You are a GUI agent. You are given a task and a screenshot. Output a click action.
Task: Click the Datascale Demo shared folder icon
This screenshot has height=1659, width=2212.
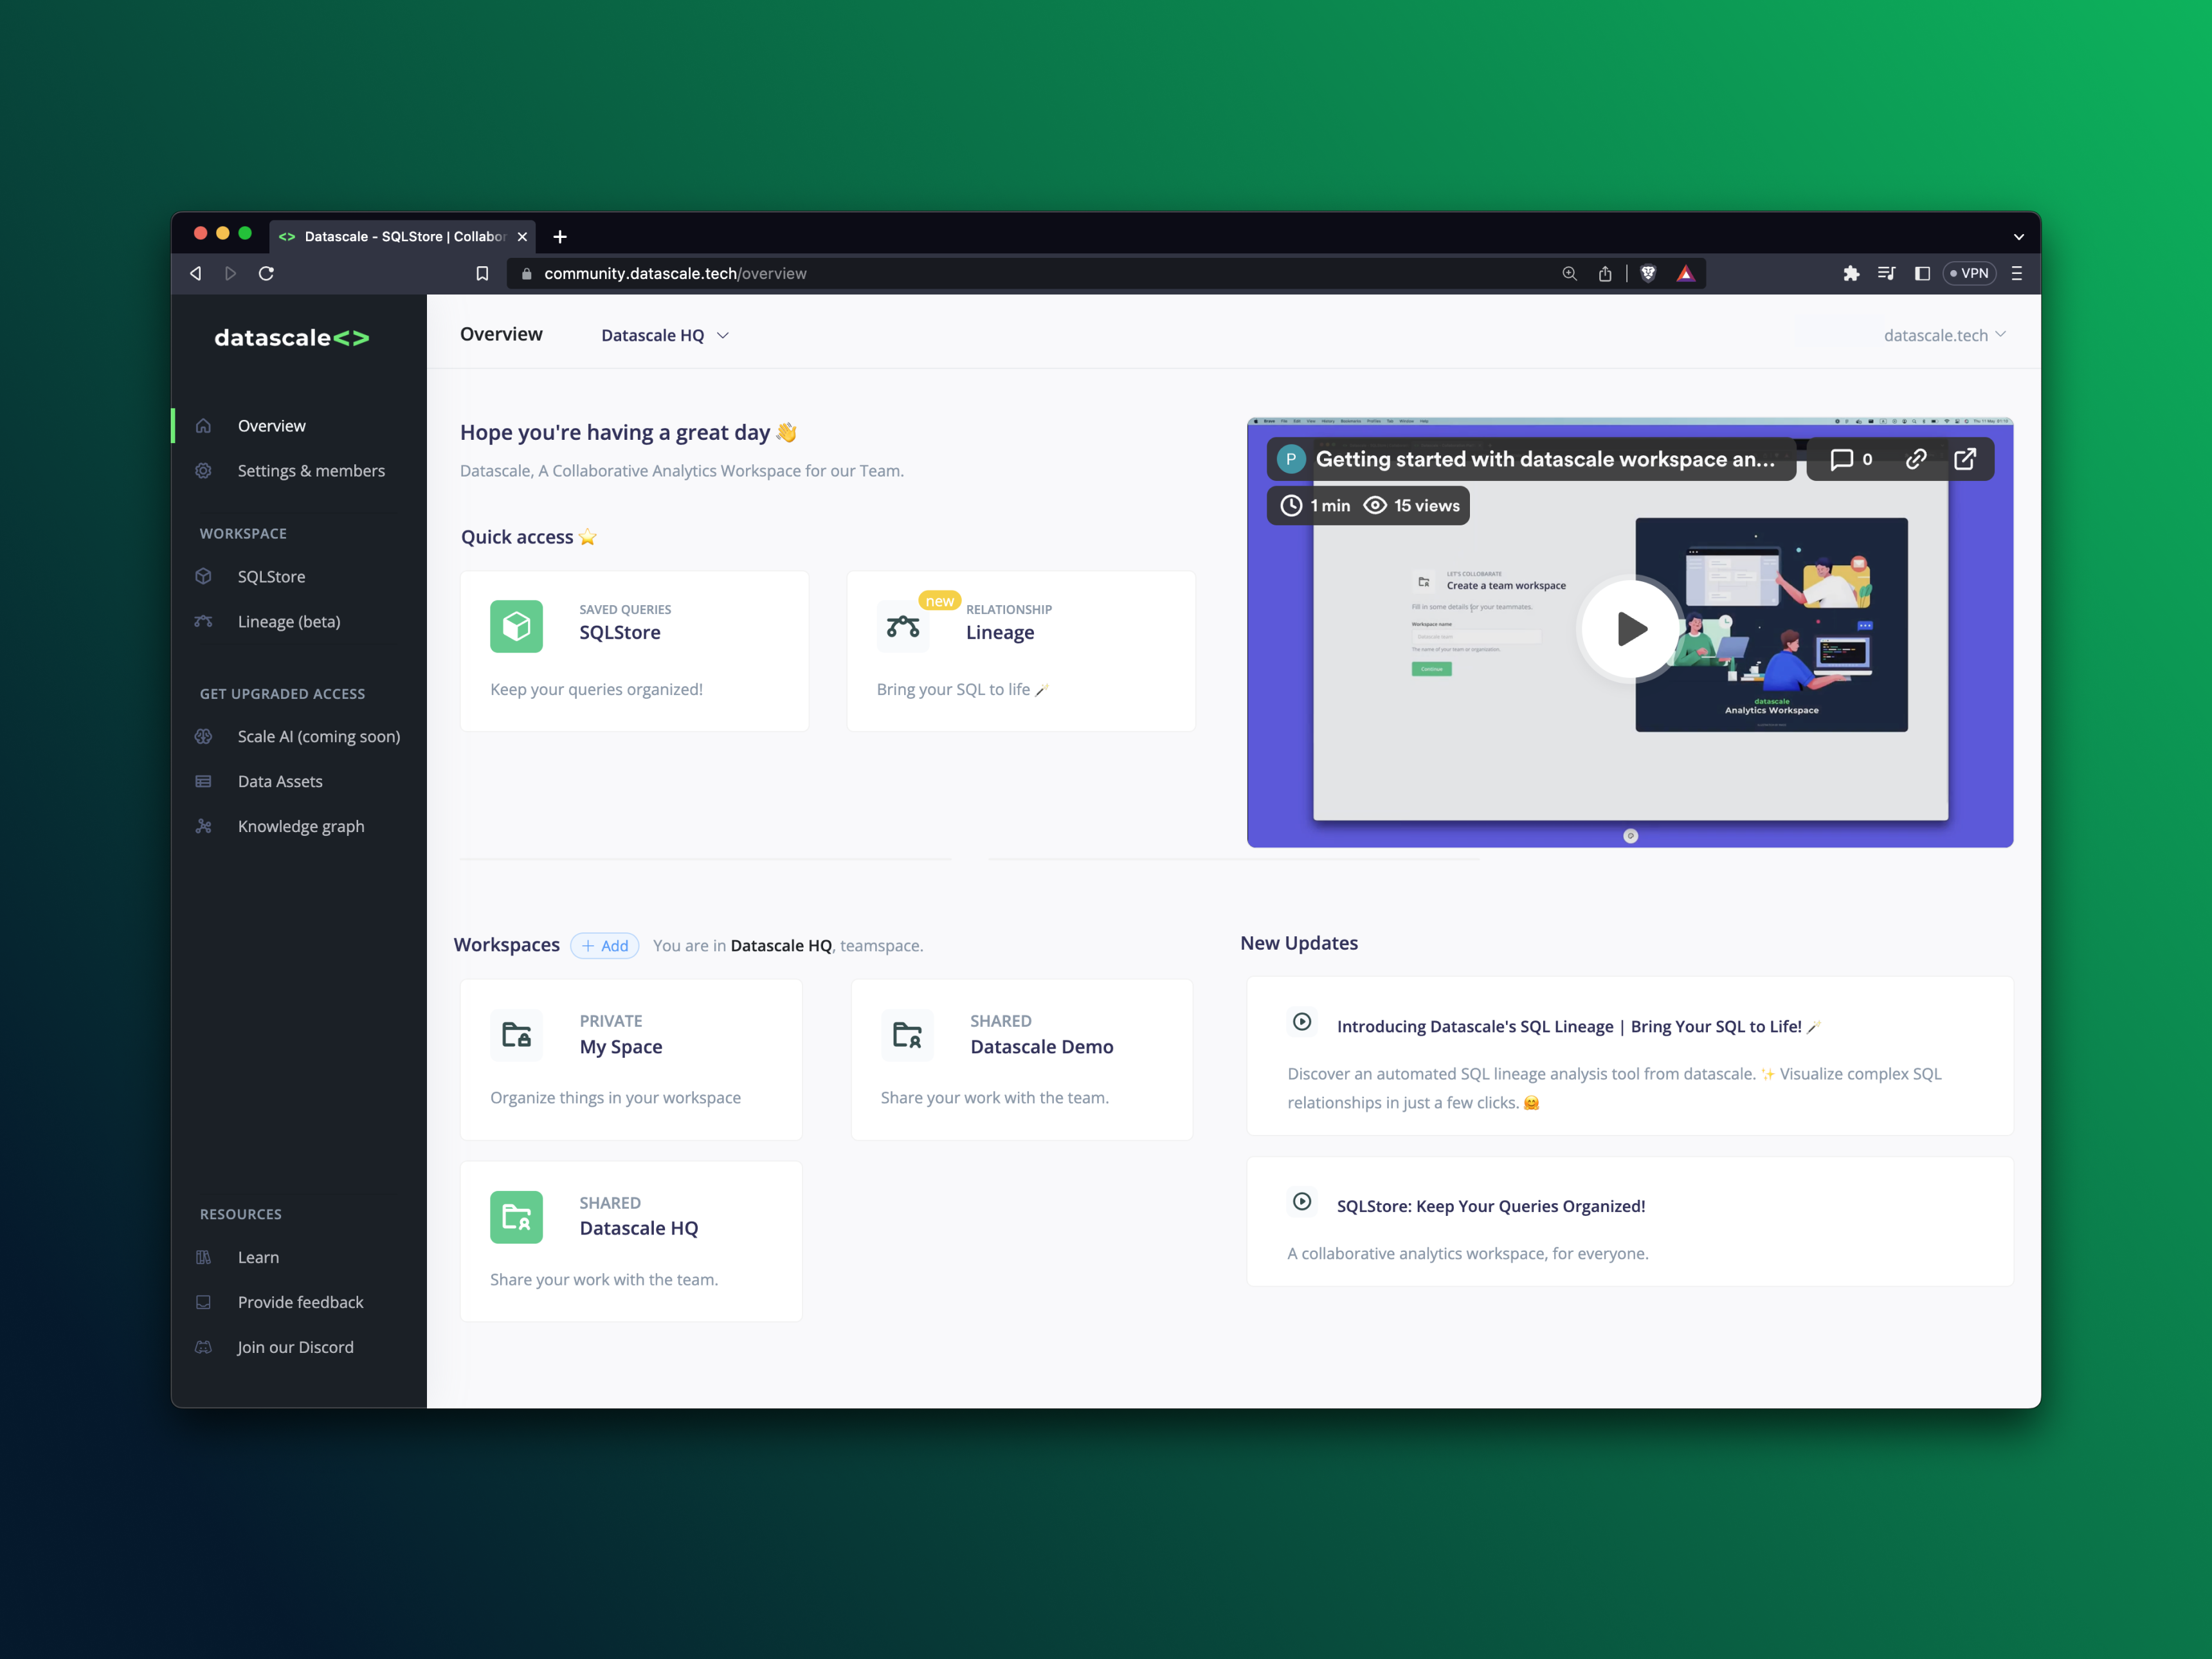[907, 1035]
